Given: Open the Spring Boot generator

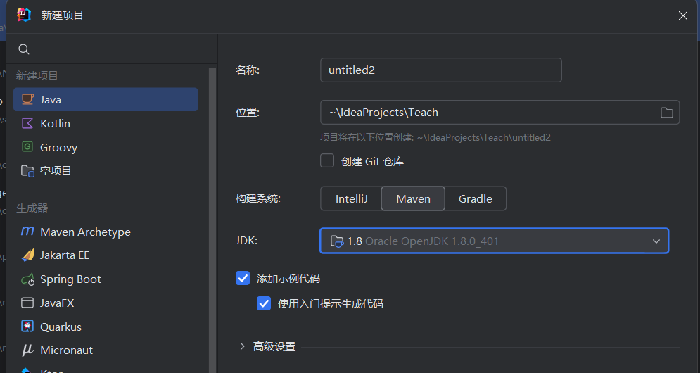Looking at the screenshot, I should 106,279.
